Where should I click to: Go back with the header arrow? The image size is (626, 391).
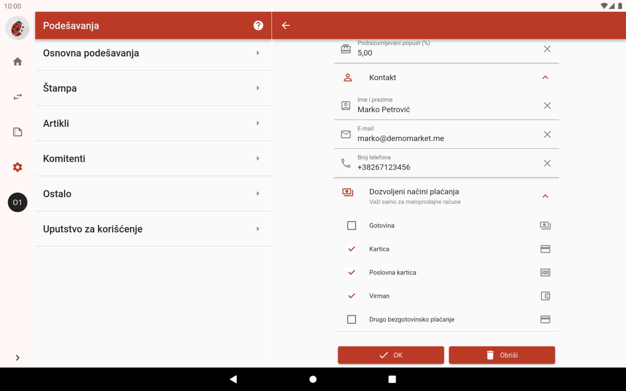286,25
